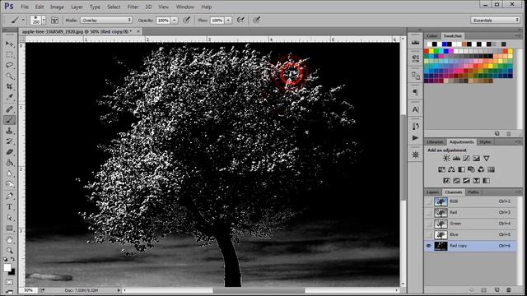Viewport: 527px width, 296px height.
Task: Add a Black & White adjustment
Action: (x=461, y=169)
